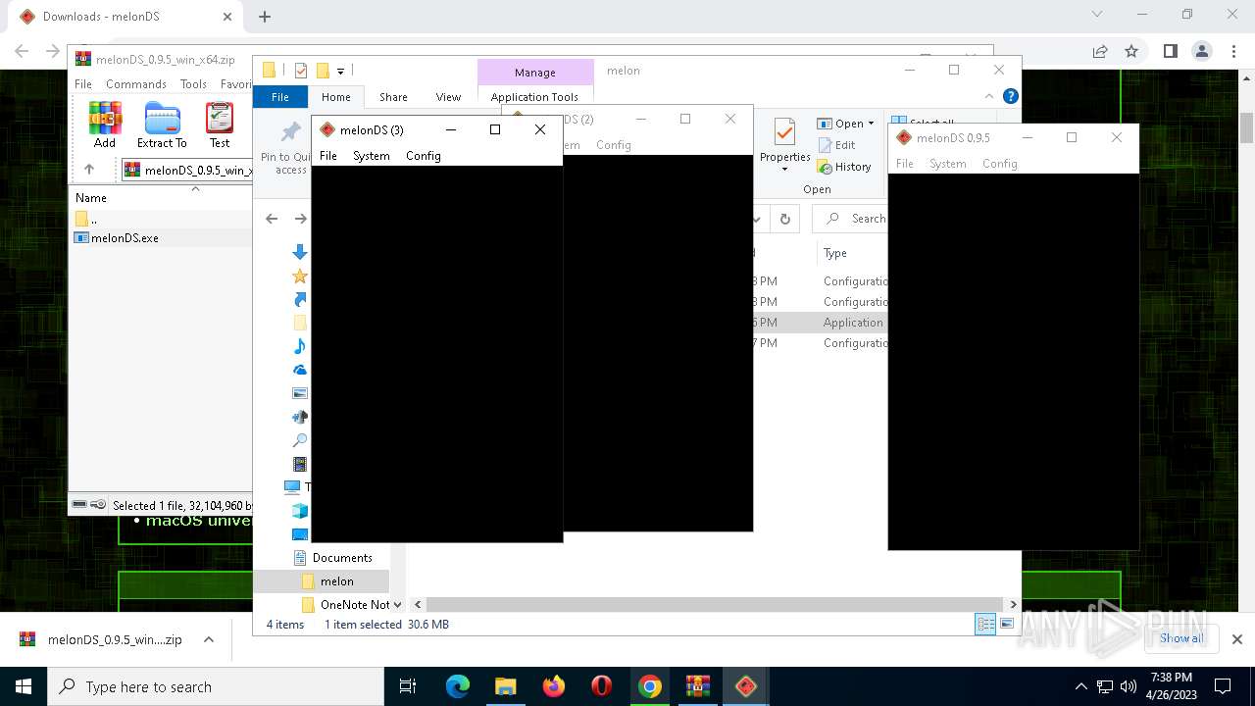The height and width of the screenshot is (706, 1255).
Task: Select melonDS.exe in WinRAR list
Action: coord(125,238)
